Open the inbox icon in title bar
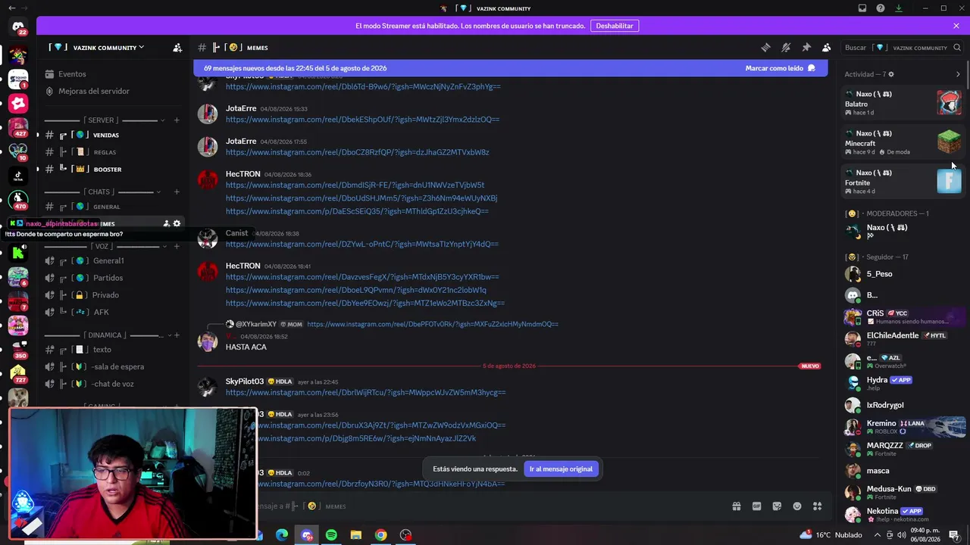This screenshot has height=545, width=970. (x=862, y=8)
